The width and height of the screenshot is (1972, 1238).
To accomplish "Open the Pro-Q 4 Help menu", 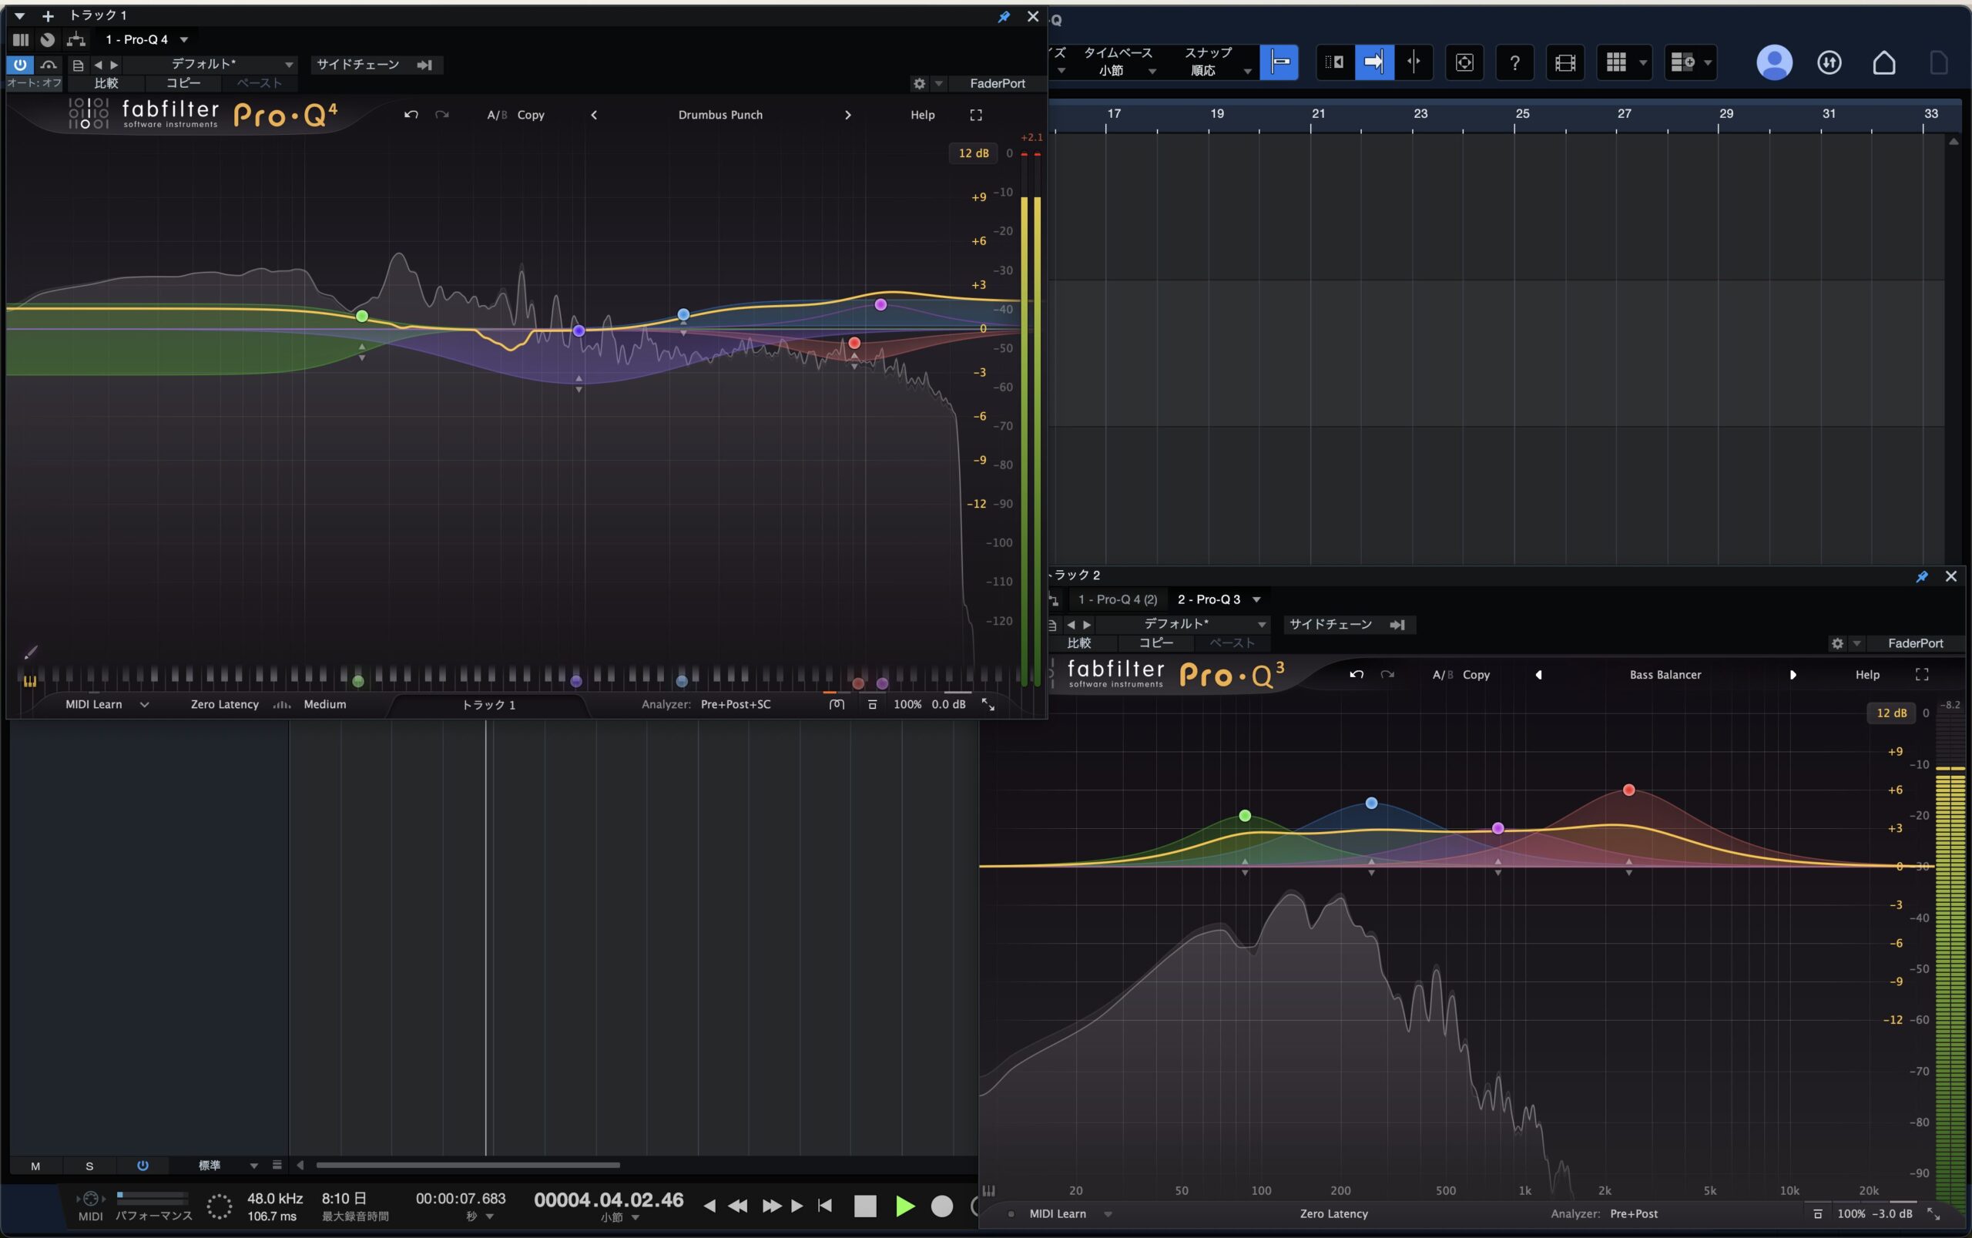I will click(x=923, y=115).
